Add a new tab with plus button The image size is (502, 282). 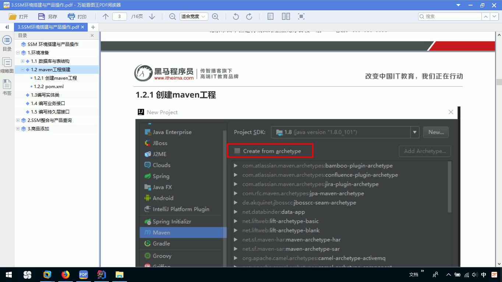(93, 27)
